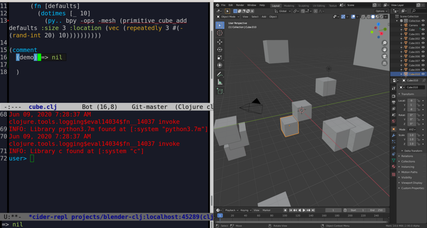
Task: Activate the Scale tool
Action: click(x=220, y=58)
